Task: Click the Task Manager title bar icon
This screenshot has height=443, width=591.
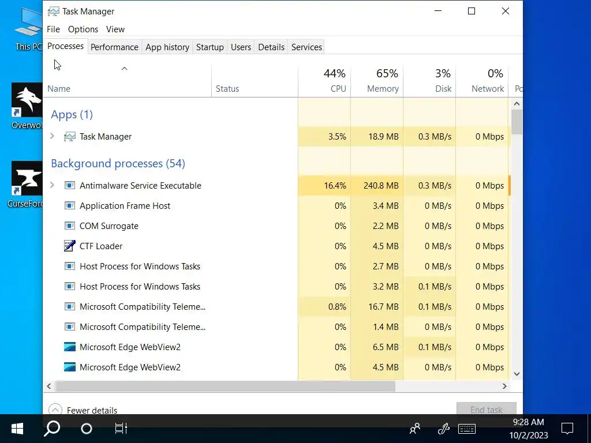Action: pyautogui.click(x=54, y=12)
